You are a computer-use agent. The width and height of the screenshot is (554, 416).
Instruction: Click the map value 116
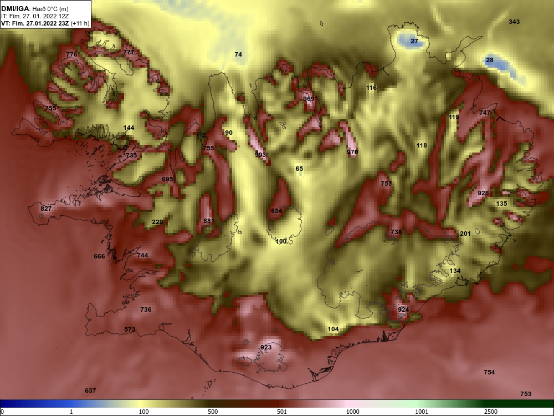371,88
